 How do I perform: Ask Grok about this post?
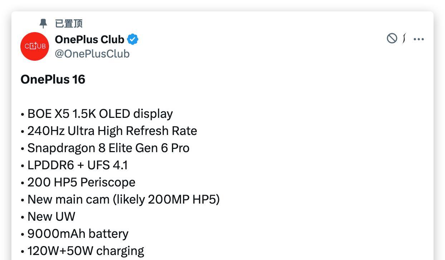[405, 39]
